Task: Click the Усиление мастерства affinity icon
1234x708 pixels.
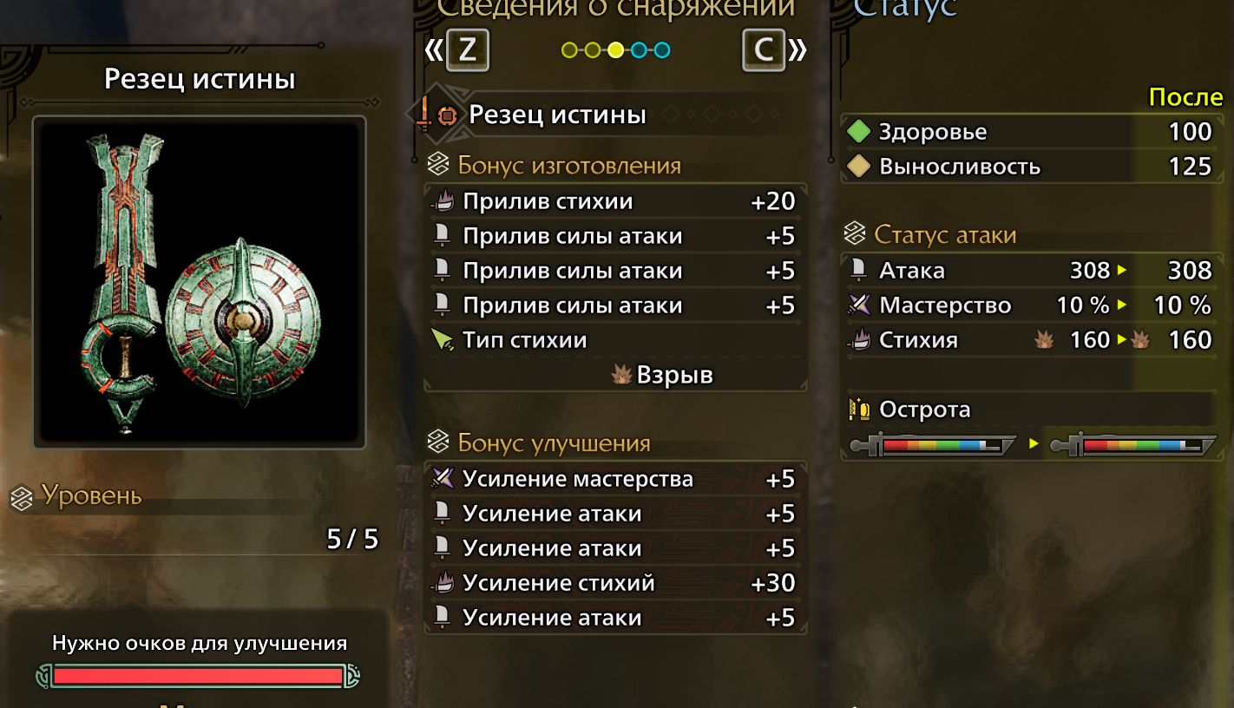Action: click(443, 479)
